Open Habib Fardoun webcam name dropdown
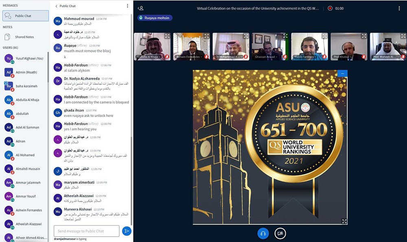This screenshot has width=407, height=242. pyautogui.click(x=305, y=57)
